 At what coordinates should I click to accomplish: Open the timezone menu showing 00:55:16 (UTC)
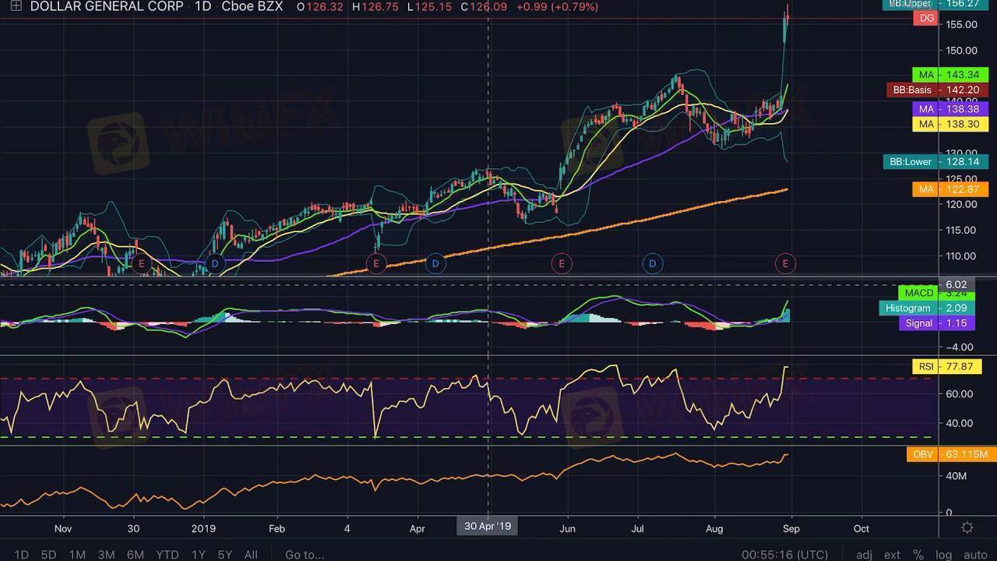tap(784, 555)
